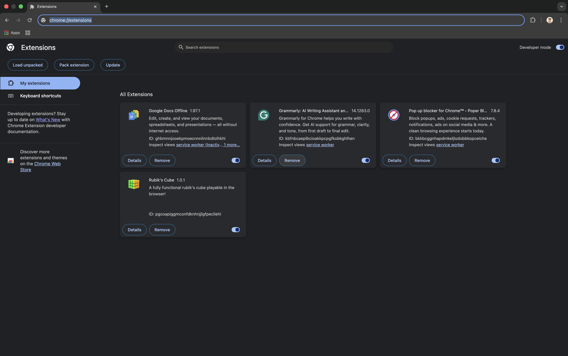Open the tab search dropdown arrow

tap(562, 6)
